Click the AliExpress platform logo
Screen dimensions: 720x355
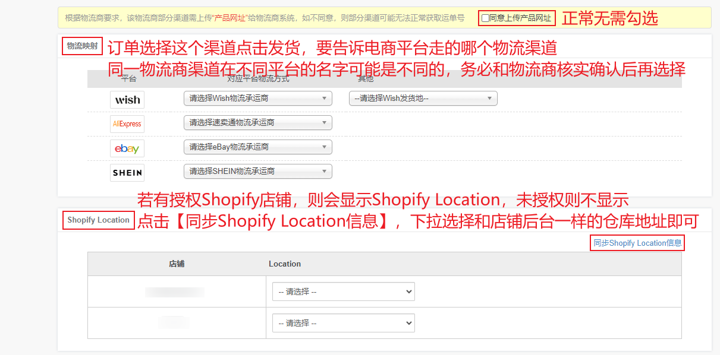click(127, 124)
